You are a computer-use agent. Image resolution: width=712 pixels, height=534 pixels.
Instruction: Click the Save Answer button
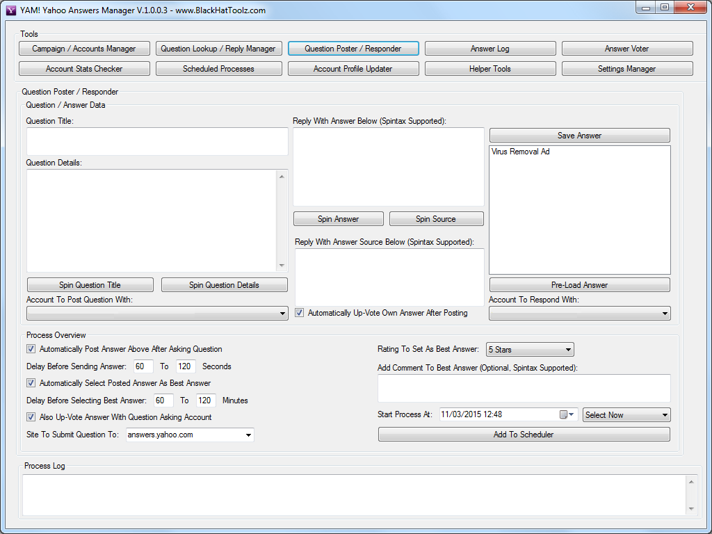coord(579,136)
